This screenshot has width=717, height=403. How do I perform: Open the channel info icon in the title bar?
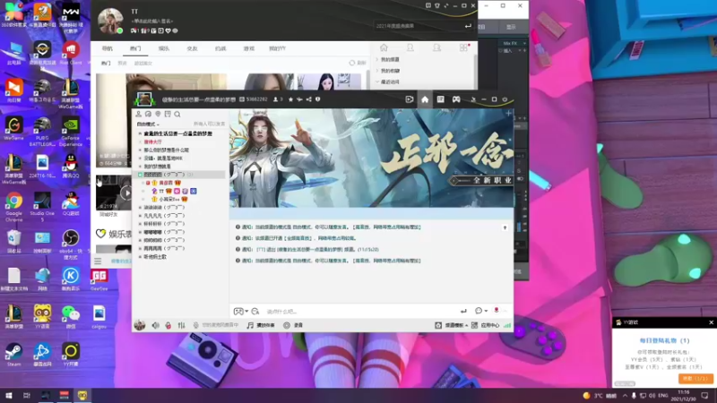[x=318, y=99]
